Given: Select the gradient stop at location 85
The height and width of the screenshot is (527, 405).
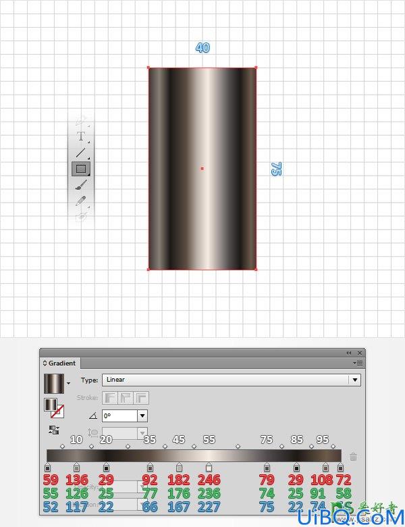Looking at the screenshot, I should click(x=296, y=468).
